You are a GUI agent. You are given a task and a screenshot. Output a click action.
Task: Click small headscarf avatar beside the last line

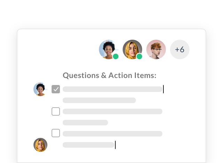click(x=40, y=145)
